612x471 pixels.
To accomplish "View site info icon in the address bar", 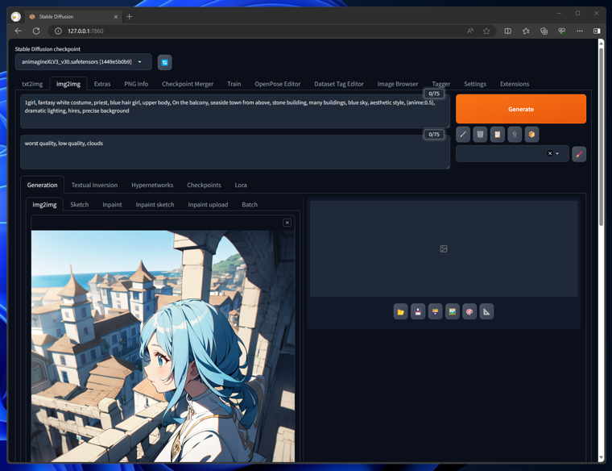I will click(58, 31).
